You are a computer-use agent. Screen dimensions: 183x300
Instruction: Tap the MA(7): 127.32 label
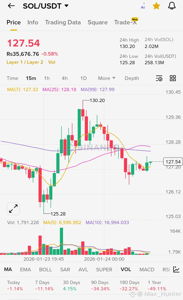[x=22, y=89]
